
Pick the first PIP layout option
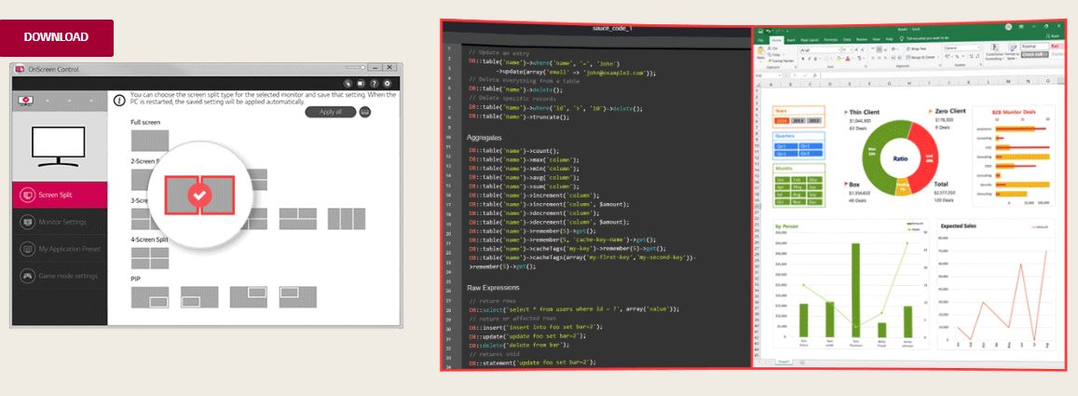(x=149, y=297)
